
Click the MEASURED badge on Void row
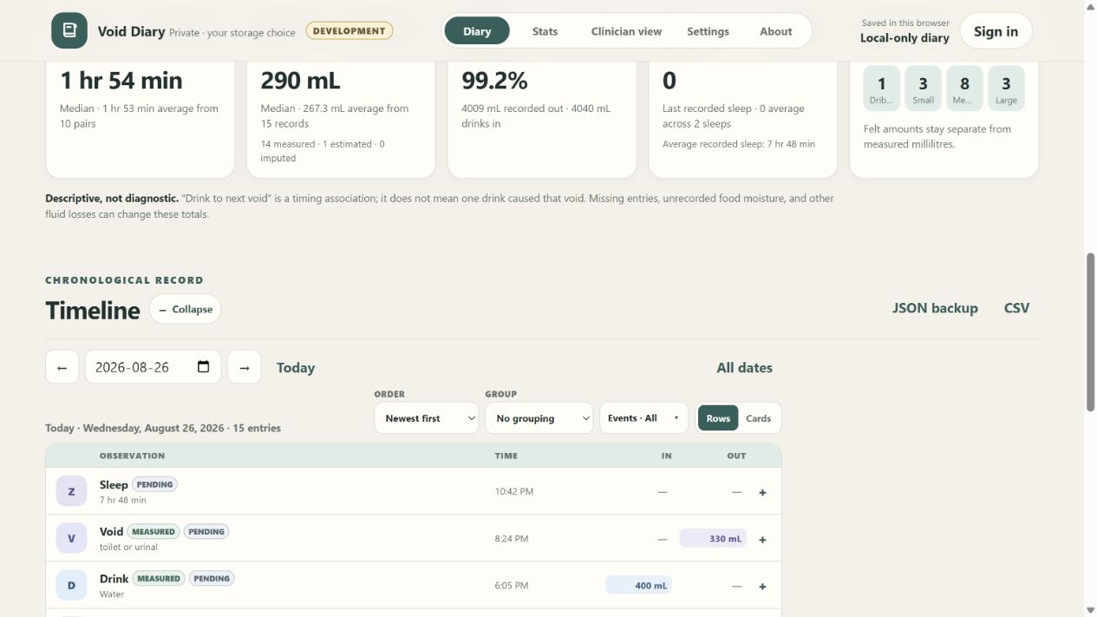153,531
